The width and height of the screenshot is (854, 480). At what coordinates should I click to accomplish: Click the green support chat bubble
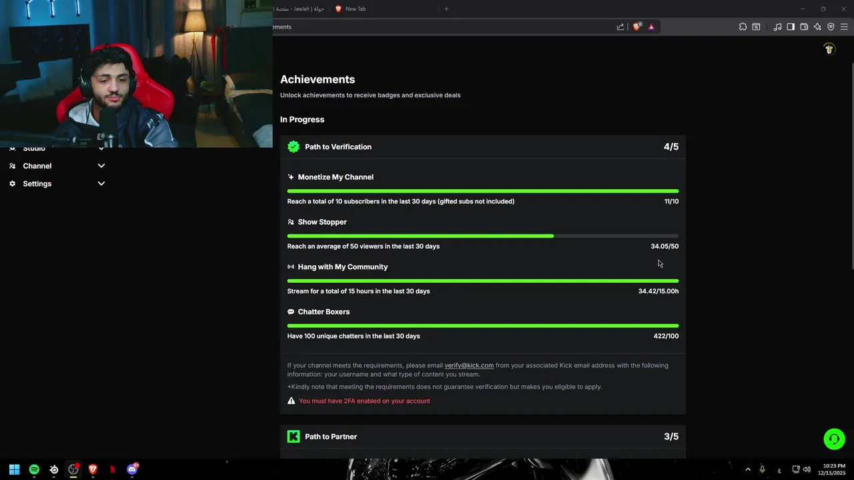(834, 439)
